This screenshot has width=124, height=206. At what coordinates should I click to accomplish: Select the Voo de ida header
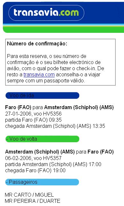(42, 95)
